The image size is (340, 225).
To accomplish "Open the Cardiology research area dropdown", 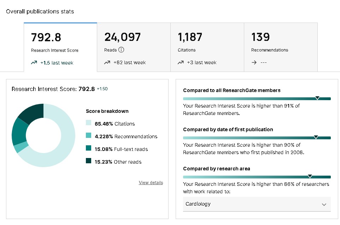I will tap(257, 204).
